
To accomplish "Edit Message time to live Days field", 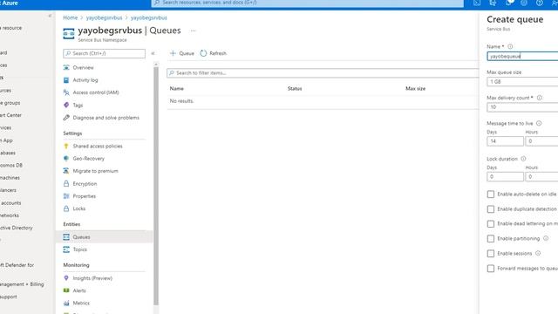I will coord(505,141).
